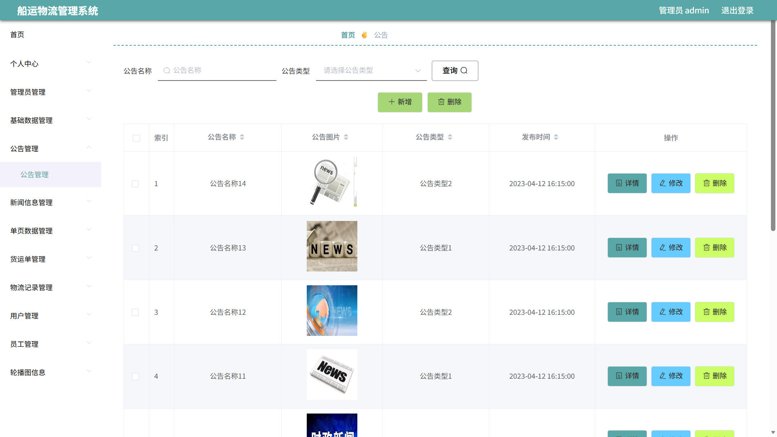Screen dimensions: 777x437
Task: Click the 船运物流管理系统 title
Action: point(57,11)
